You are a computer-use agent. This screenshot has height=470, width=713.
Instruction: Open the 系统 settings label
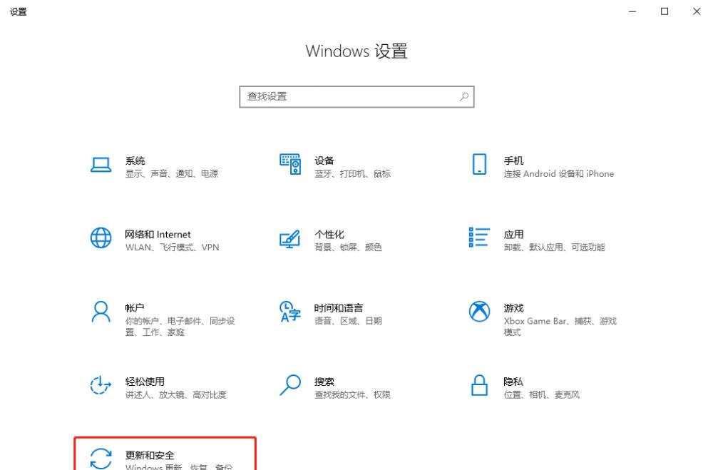135,160
